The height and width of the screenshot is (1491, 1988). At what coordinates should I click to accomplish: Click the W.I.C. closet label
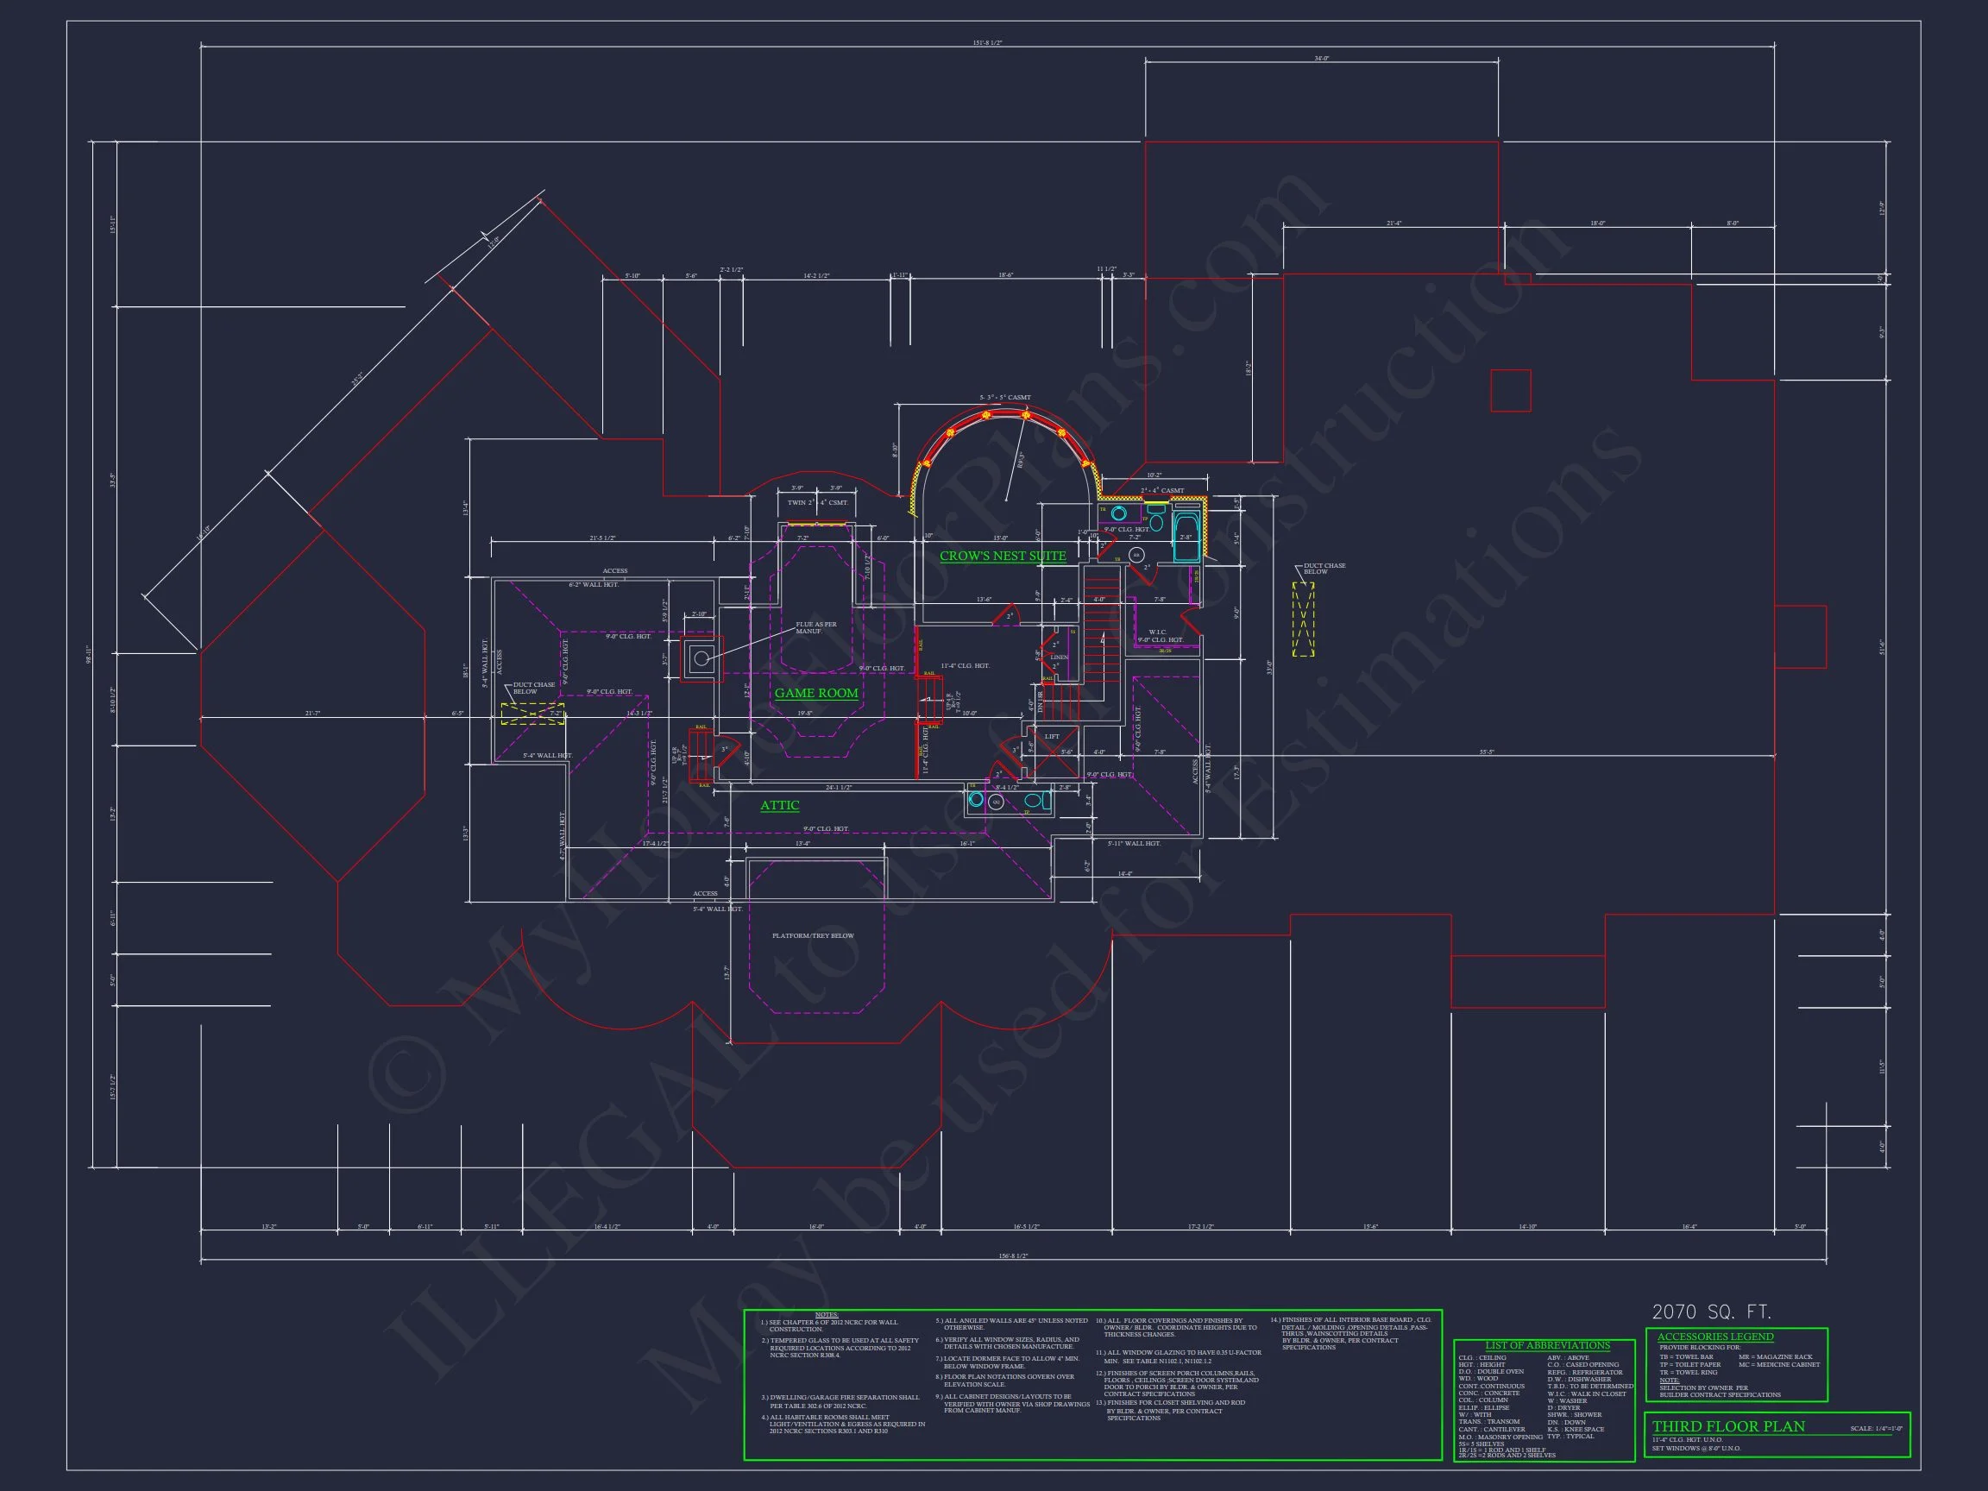pos(1157,632)
